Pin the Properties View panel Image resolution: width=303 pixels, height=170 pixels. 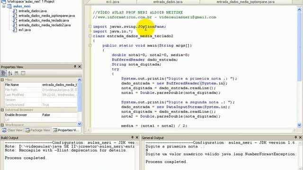coord(75,67)
